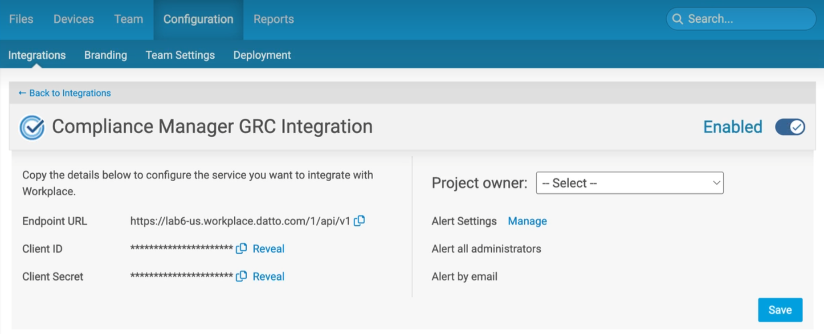Copy the Client Secret value

[241, 276]
